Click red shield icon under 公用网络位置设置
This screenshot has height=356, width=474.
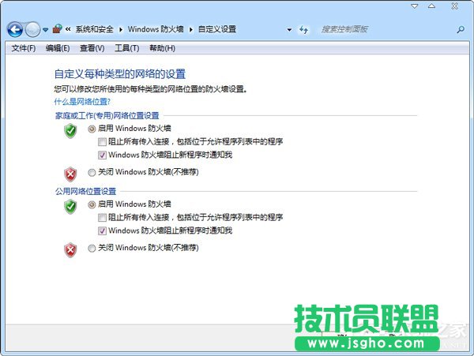70,249
